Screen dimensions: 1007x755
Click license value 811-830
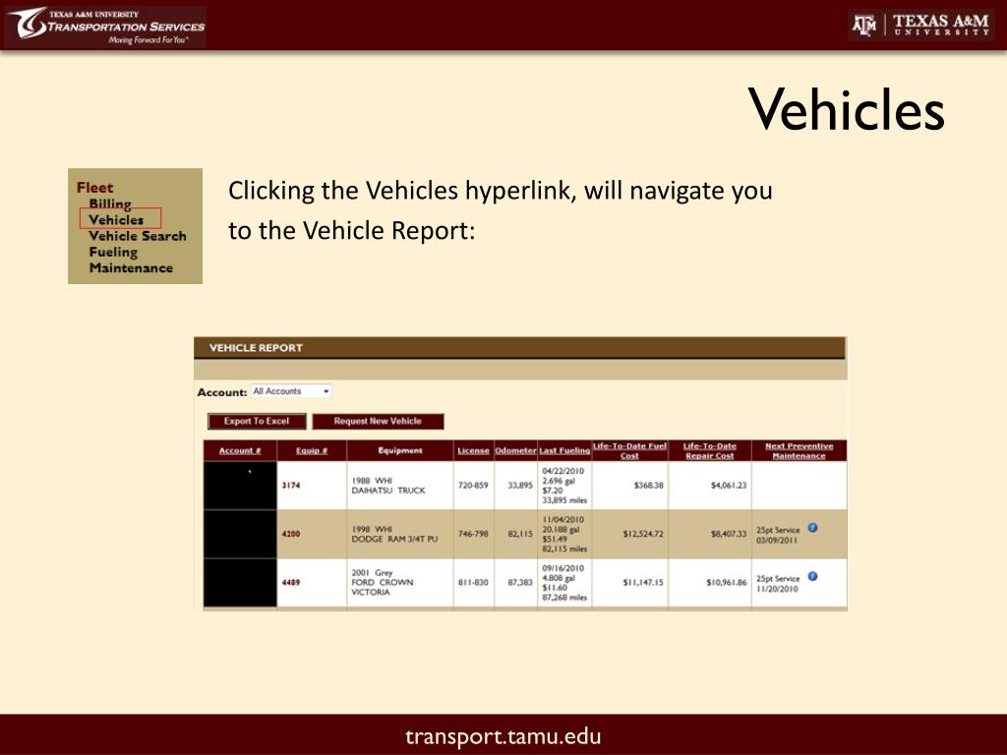[473, 582]
